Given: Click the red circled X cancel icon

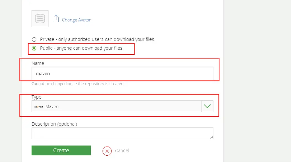Looking at the screenshot, I should coord(107,151).
